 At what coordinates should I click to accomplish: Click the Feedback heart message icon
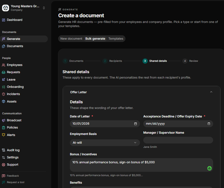pyautogui.click(x=4, y=176)
